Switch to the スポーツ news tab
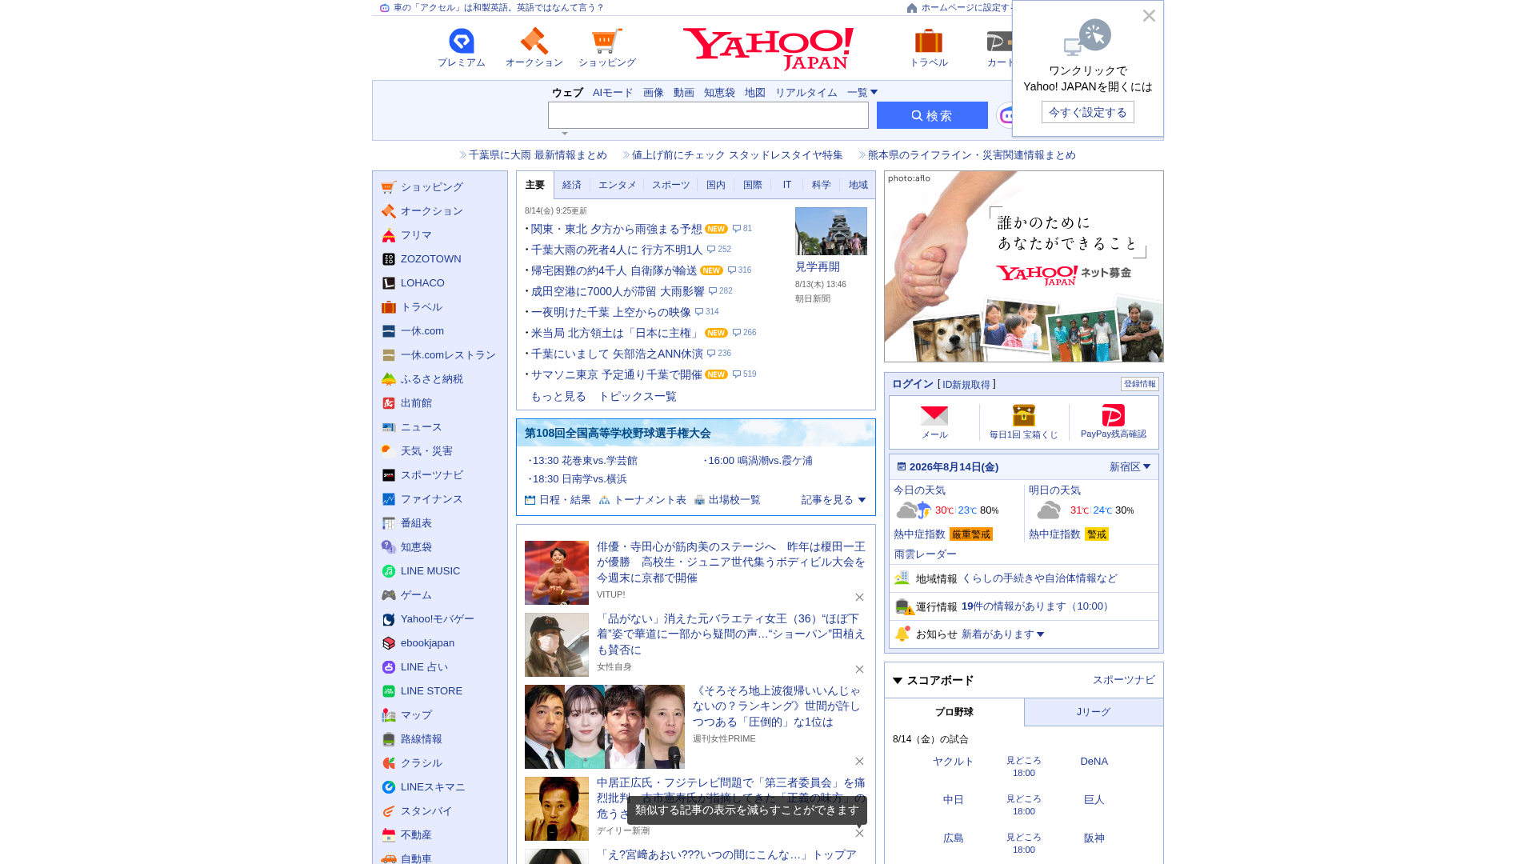This screenshot has width=1536, height=864. 671,185
